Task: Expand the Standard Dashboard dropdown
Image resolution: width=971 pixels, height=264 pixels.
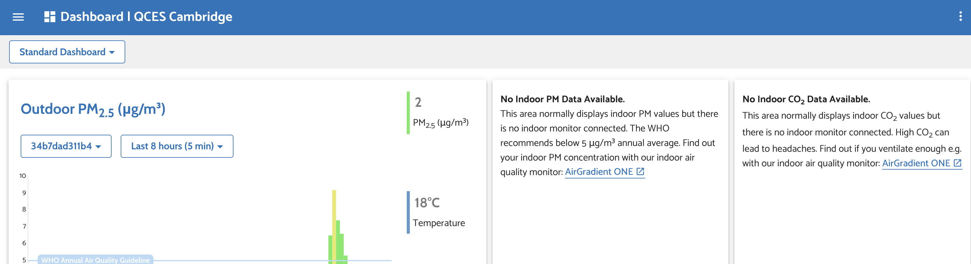Action: tap(67, 52)
